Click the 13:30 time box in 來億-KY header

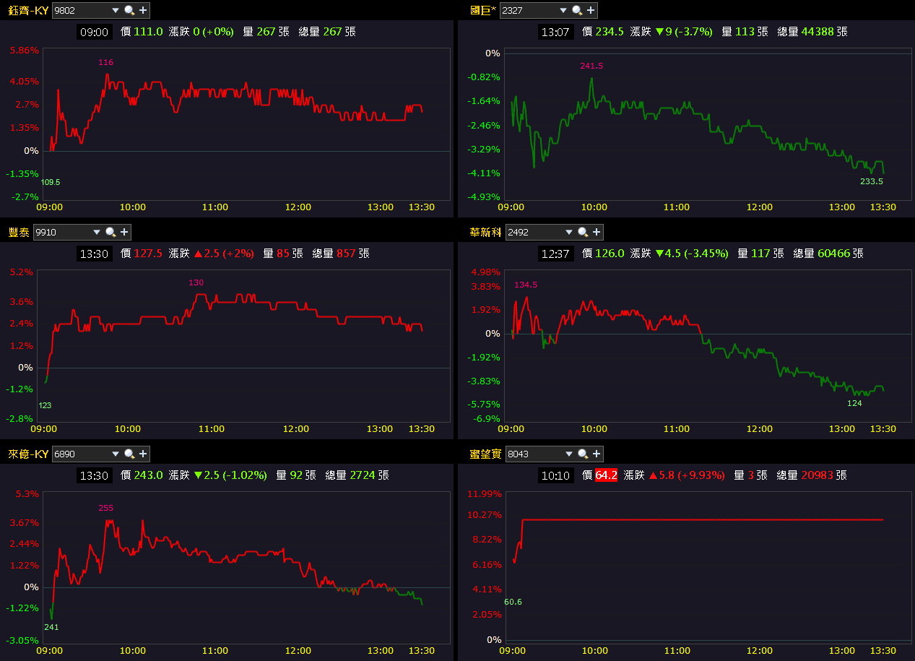95,475
